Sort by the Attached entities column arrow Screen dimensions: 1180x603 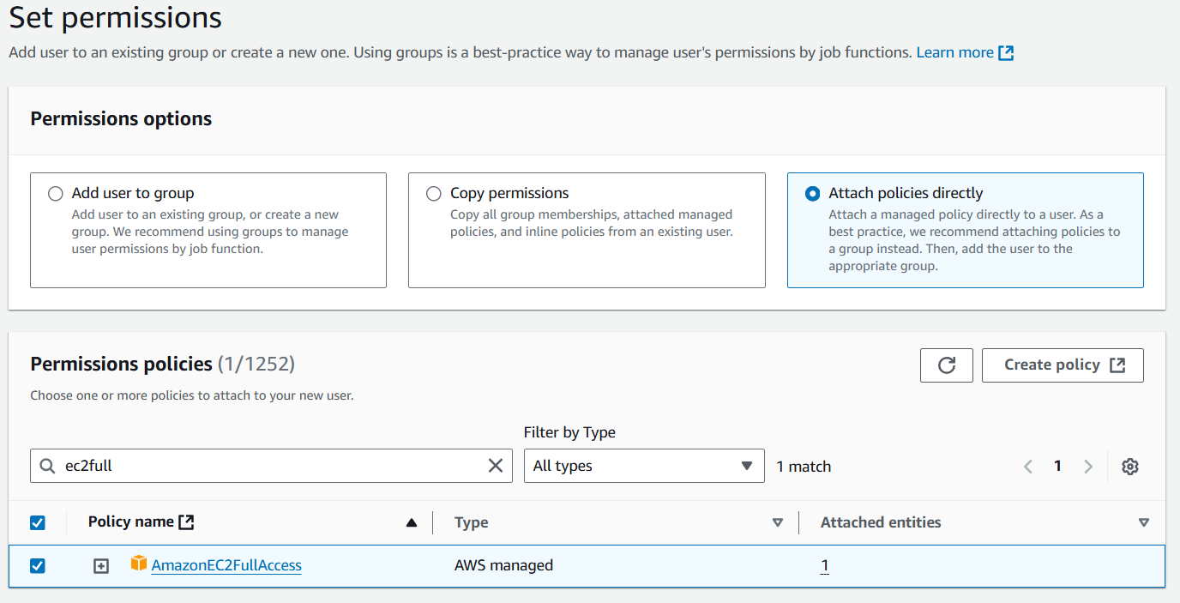[1143, 522]
